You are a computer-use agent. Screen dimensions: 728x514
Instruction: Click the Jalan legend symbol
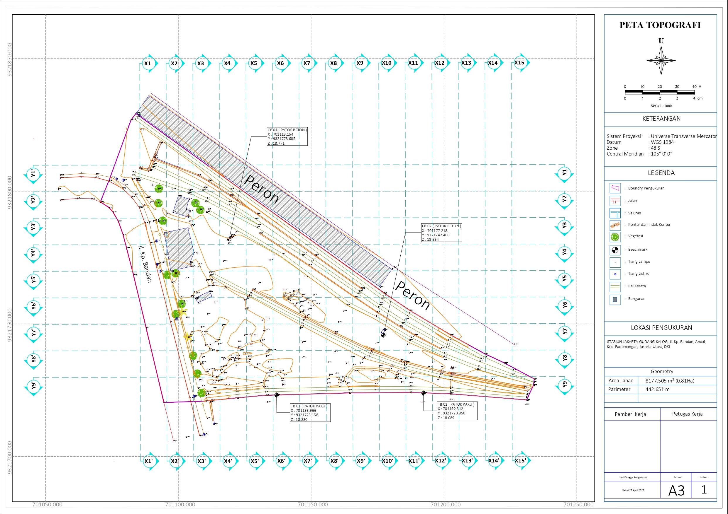point(615,201)
